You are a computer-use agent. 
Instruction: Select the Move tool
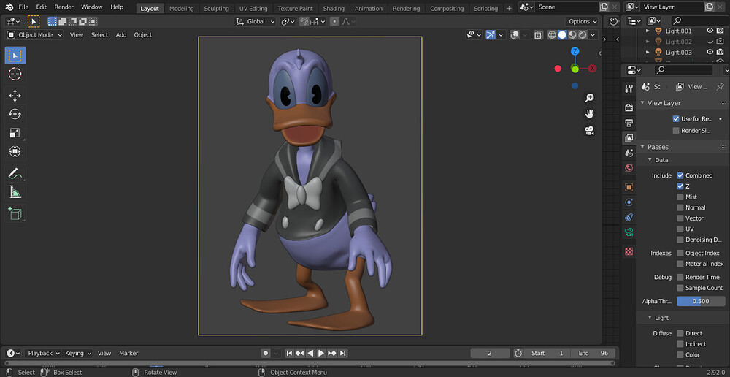point(15,96)
